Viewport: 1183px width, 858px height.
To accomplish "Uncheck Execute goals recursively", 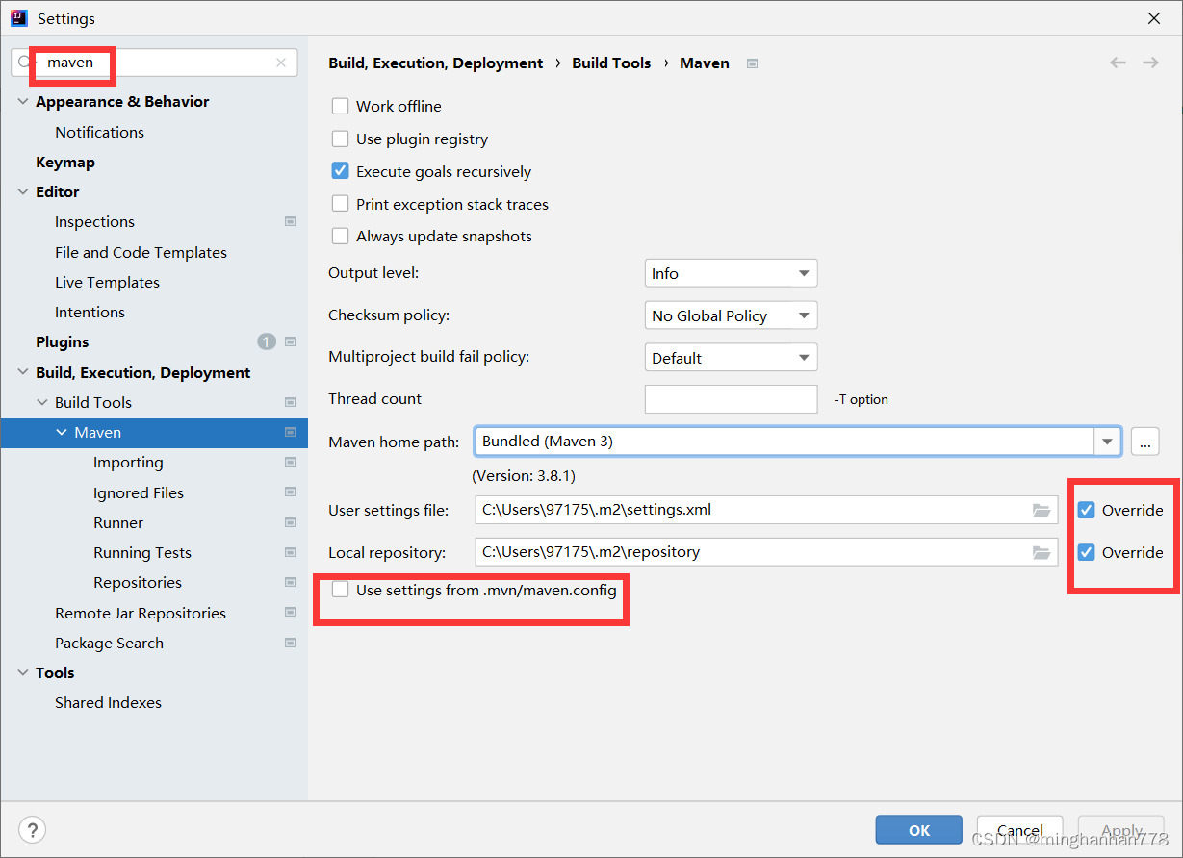I will click(340, 171).
